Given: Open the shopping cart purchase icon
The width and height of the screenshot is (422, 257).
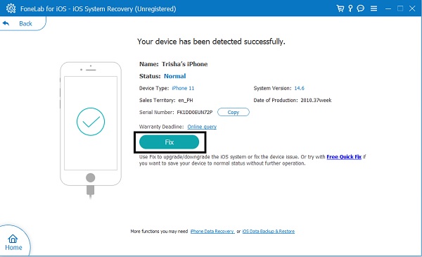Looking at the screenshot, I should click(x=340, y=8).
